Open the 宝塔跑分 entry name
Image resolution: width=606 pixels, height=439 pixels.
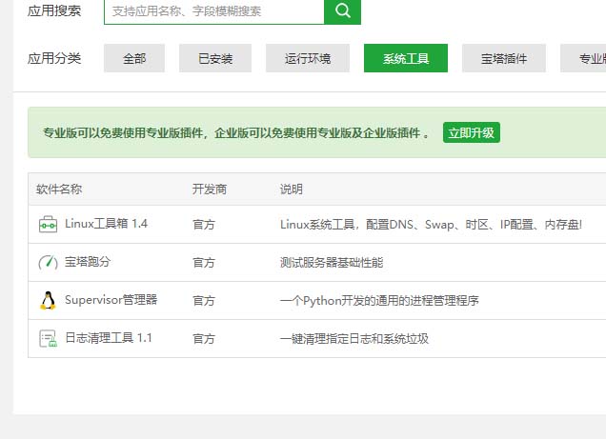pos(88,262)
